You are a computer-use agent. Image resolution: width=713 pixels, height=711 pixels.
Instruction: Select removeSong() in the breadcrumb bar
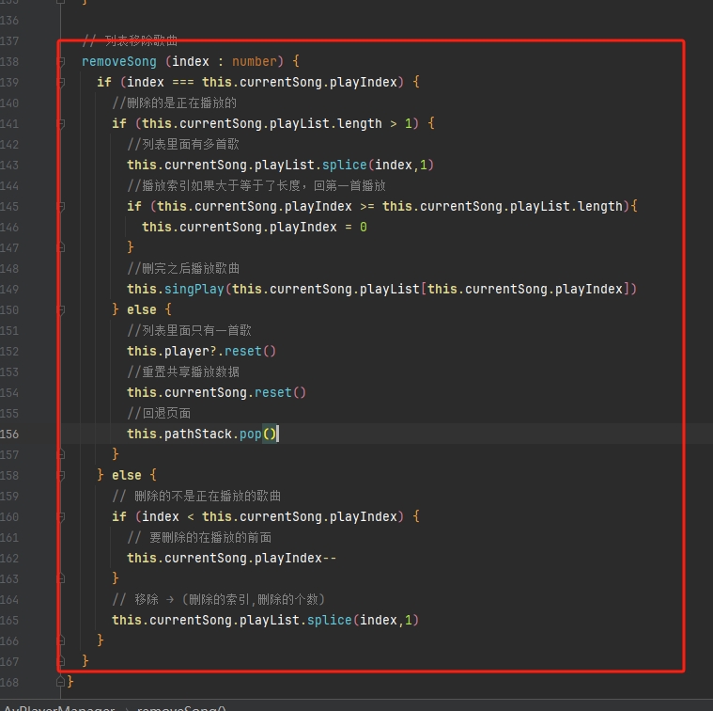[x=181, y=706]
